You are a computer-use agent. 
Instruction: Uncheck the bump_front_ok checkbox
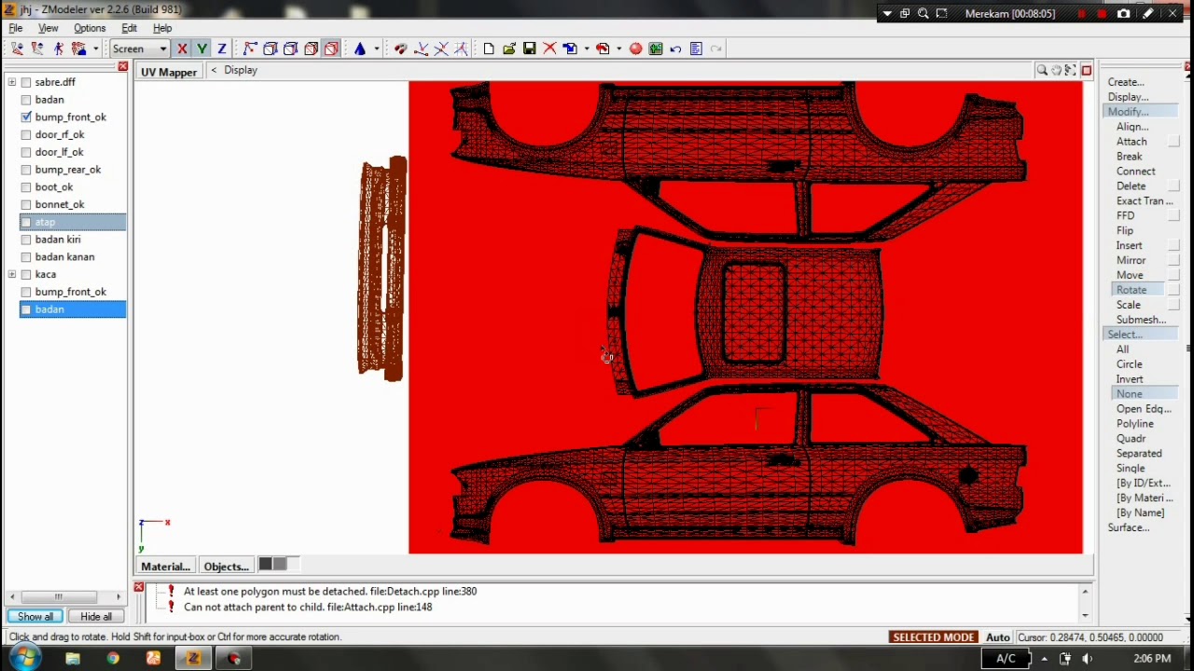26,117
